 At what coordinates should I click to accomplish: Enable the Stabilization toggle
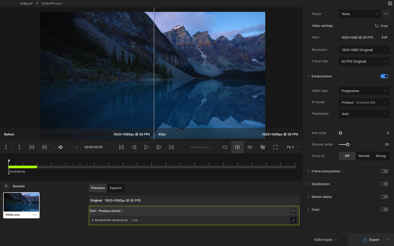click(x=384, y=184)
